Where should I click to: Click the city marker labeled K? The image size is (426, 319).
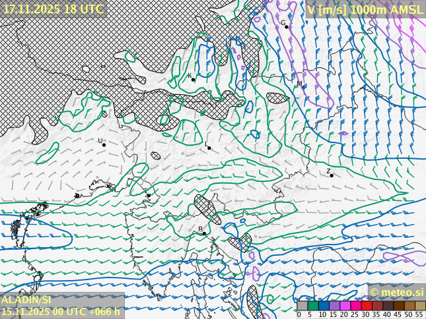pos(193,80)
